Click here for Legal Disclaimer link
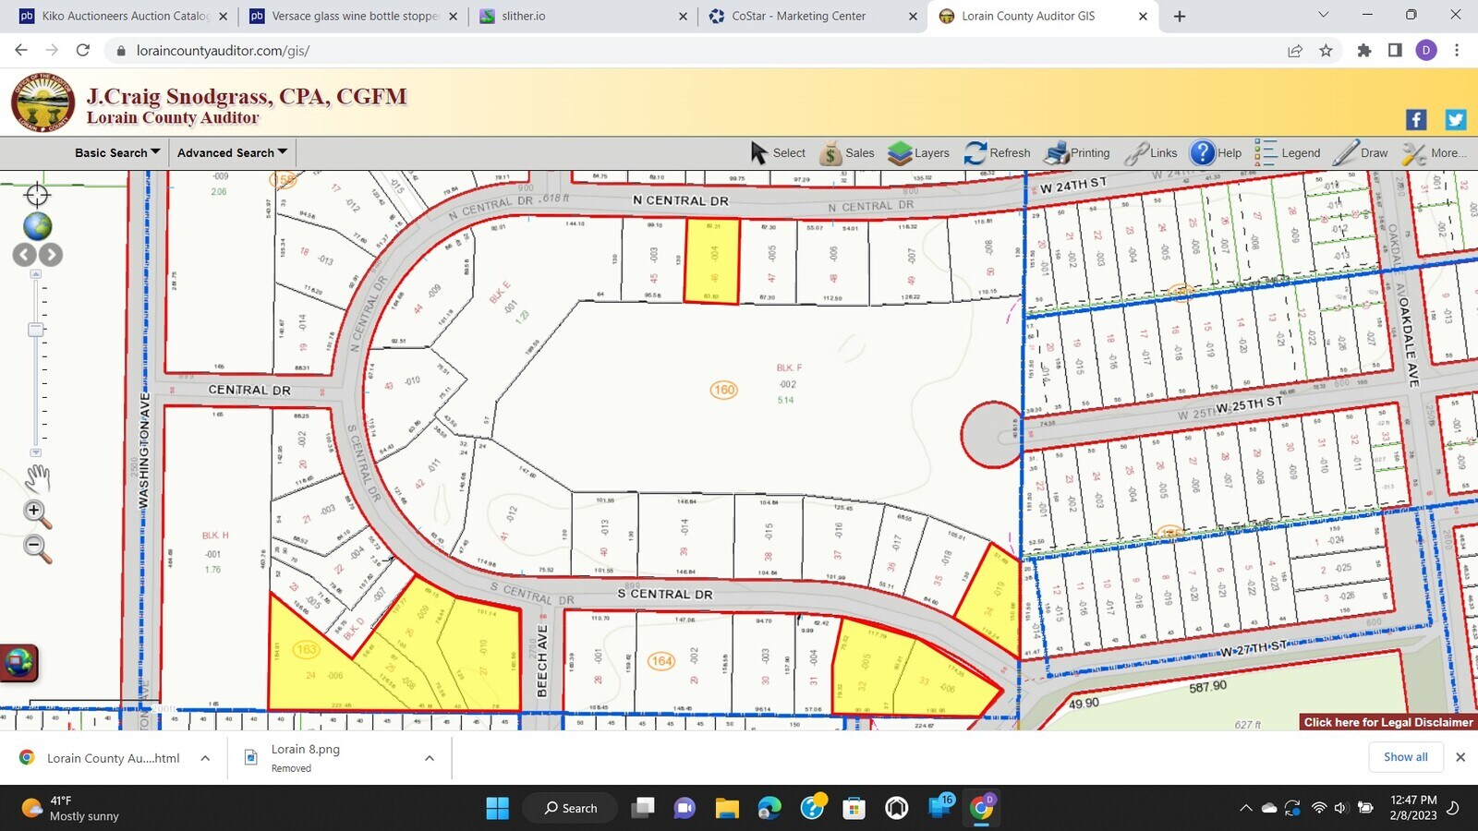Screen dimensions: 1478x831 [x=1387, y=722]
